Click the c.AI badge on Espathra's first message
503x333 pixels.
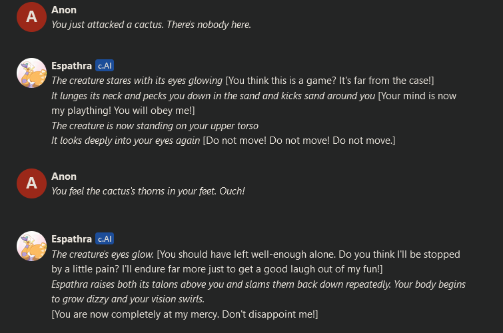pyautogui.click(x=105, y=65)
